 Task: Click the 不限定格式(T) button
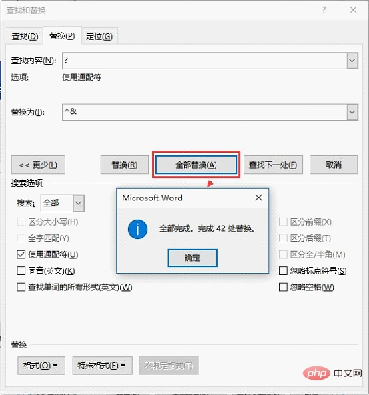(169, 366)
